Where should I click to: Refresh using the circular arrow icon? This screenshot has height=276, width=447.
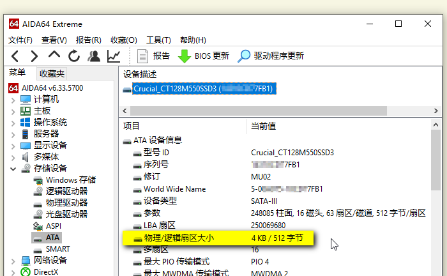[x=74, y=56]
